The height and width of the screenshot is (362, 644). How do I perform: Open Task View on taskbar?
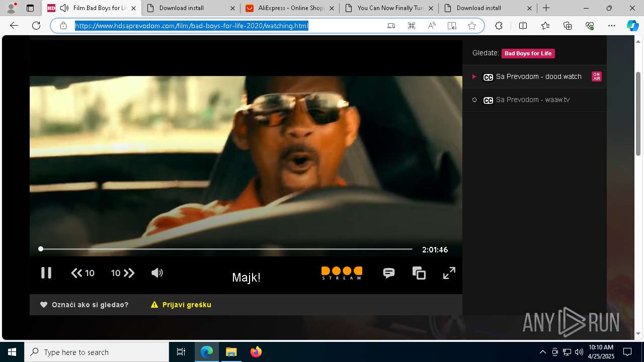(181, 352)
